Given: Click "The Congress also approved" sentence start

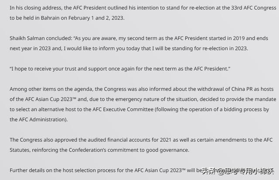Looking at the screenshot, I should [44, 140].
